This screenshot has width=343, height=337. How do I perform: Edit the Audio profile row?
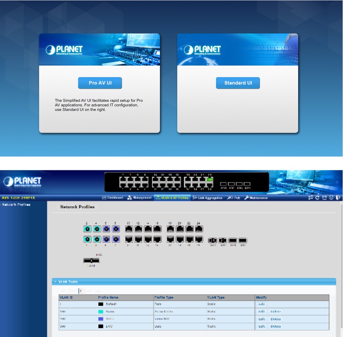pos(262,311)
